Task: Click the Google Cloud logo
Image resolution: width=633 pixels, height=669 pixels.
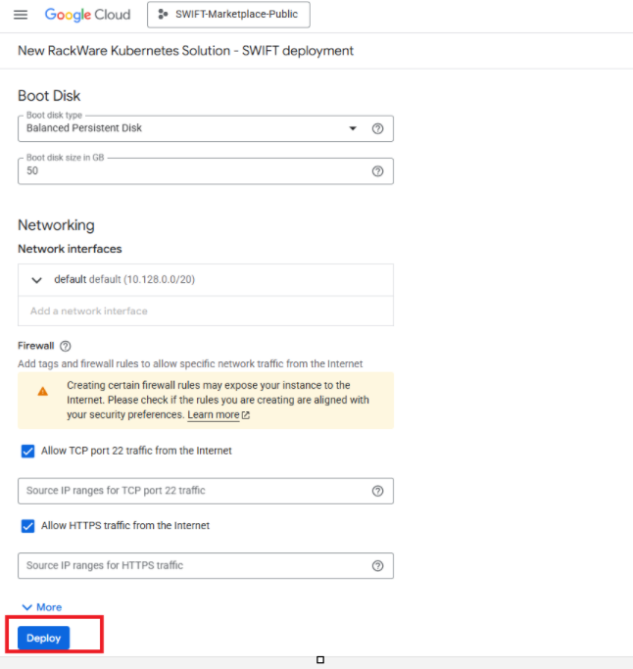Action: coord(87,15)
